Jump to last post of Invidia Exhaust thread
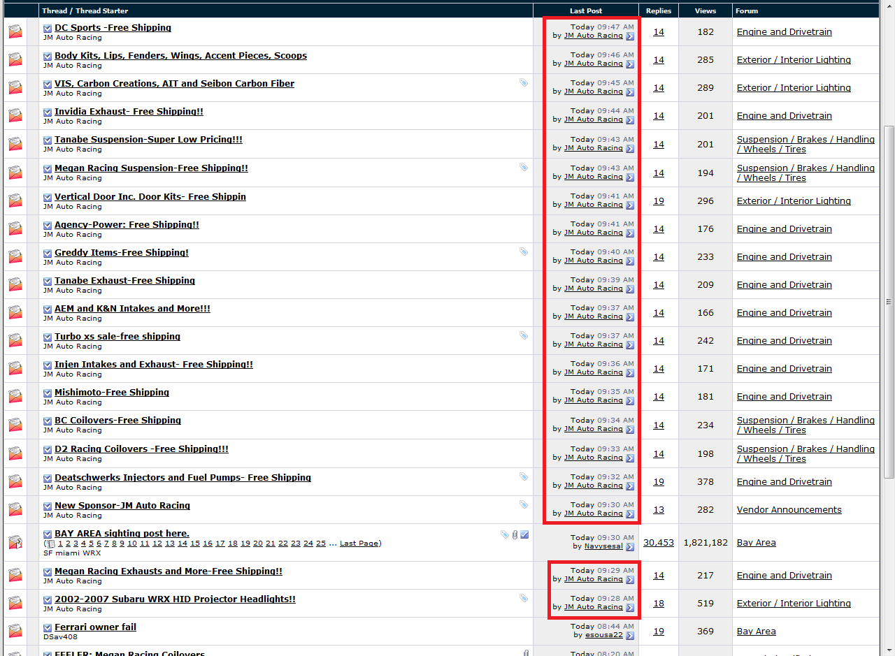 (x=630, y=120)
